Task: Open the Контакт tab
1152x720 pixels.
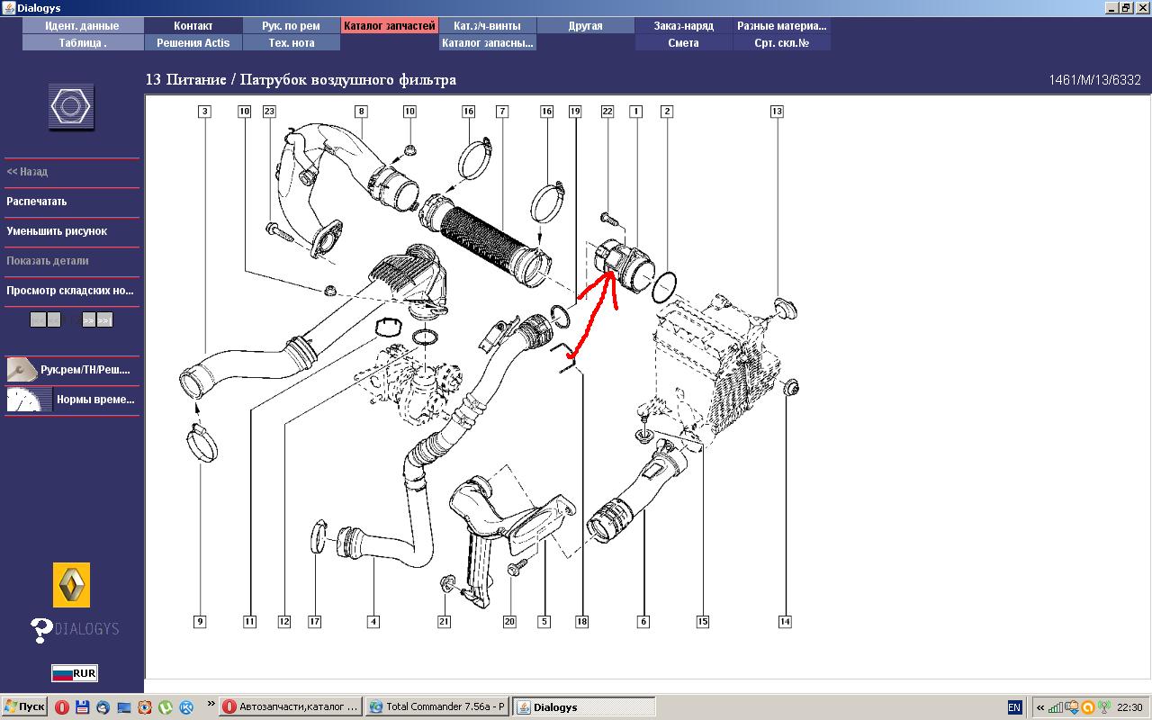Action: pyautogui.click(x=193, y=26)
